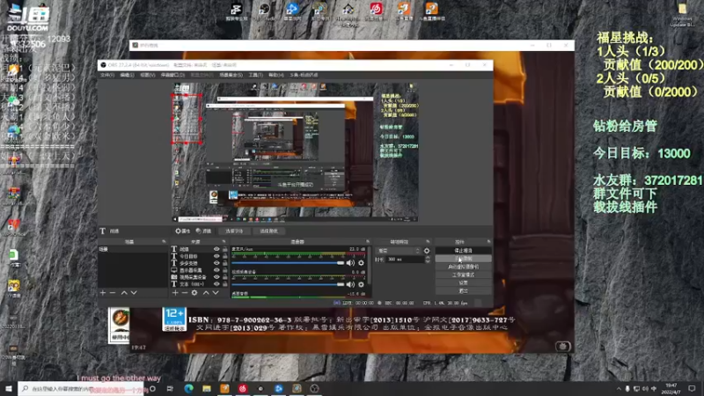Mute the 视频采集设备 audio speaker icon
704x396 pixels.
click(x=350, y=284)
